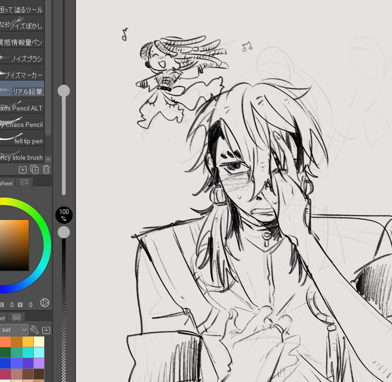Select the ノイズブラシ brush
Image resolution: width=392 pixels, height=382 pixels.
22,56
